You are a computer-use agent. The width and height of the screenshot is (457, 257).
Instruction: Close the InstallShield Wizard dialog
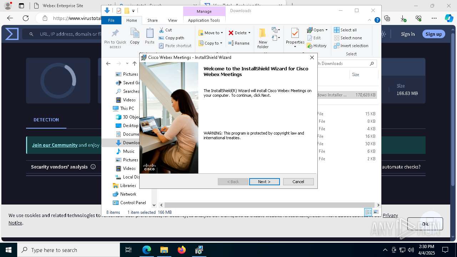[312, 57]
